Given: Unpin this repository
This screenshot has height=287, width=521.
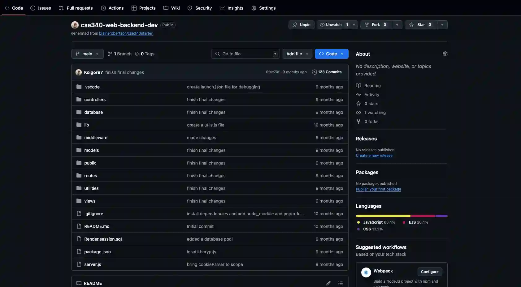Looking at the screenshot, I should pyautogui.click(x=301, y=25).
